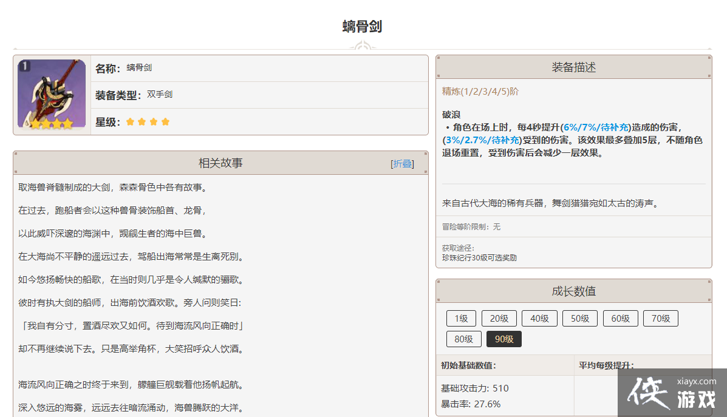Click the gold stars on the weapon thumbnail
The height and width of the screenshot is (417, 727).
[x=52, y=124]
